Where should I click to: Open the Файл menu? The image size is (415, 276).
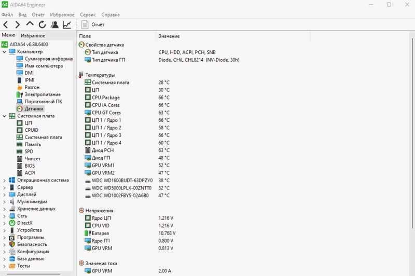tap(7, 15)
